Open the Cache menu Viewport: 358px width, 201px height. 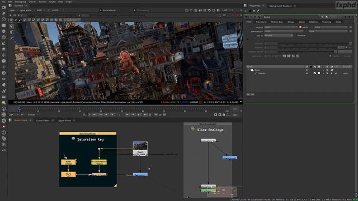pyautogui.click(x=52, y=2)
